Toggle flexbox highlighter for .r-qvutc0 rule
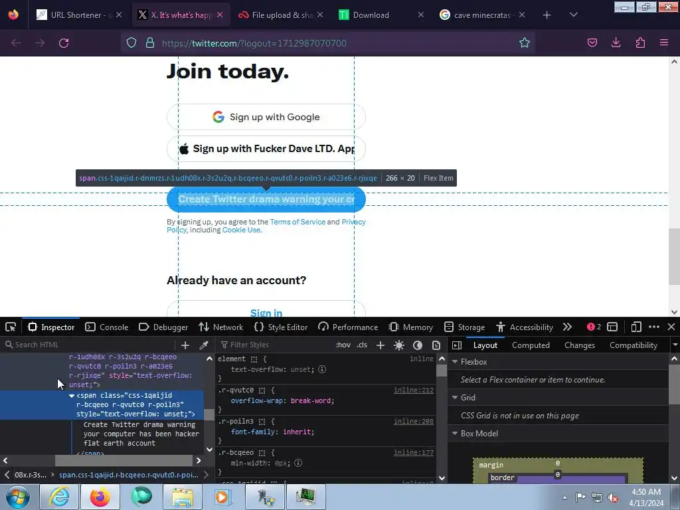680x510 pixels. click(x=262, y=390)
